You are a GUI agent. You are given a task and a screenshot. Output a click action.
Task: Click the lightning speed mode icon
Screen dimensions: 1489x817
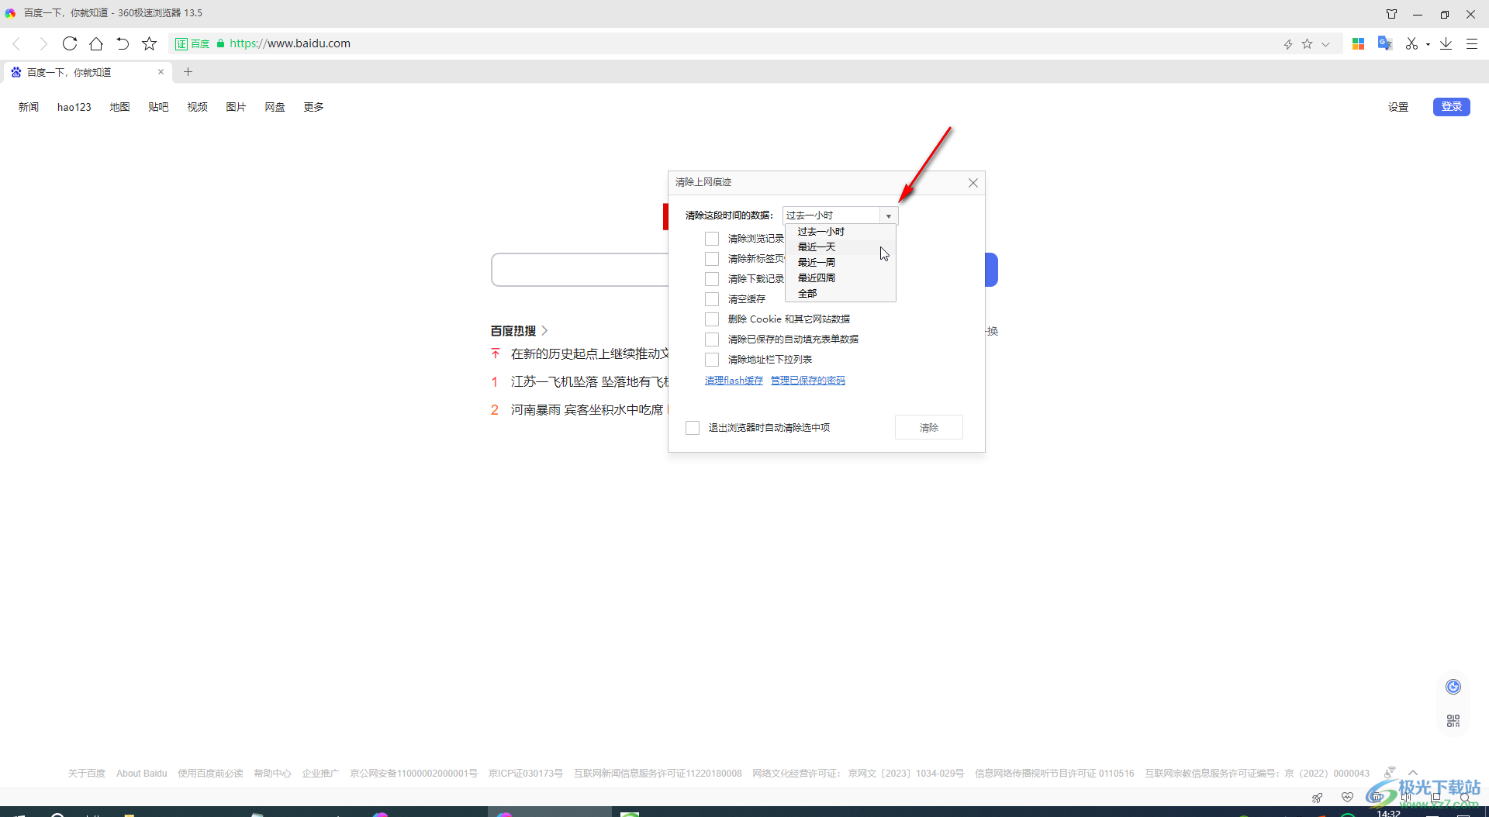point(1288,44)
